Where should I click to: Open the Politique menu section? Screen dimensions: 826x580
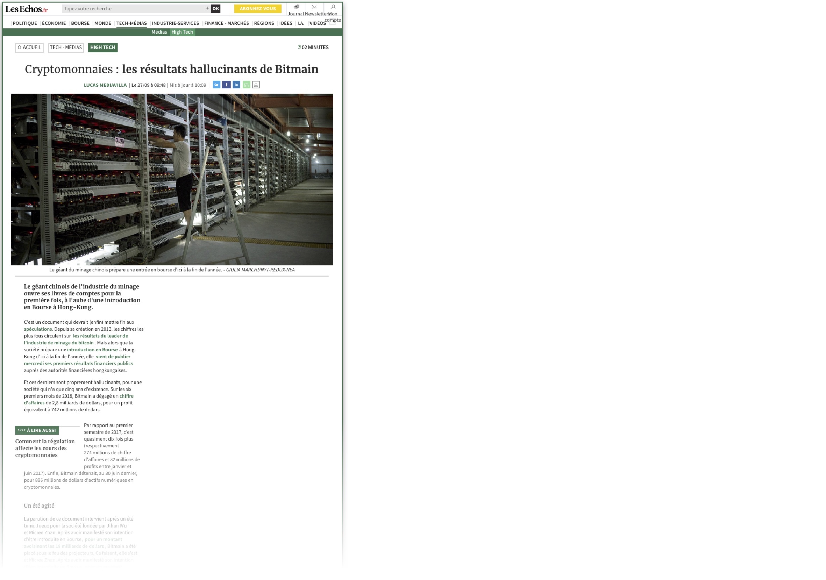[x=25, y=23]
